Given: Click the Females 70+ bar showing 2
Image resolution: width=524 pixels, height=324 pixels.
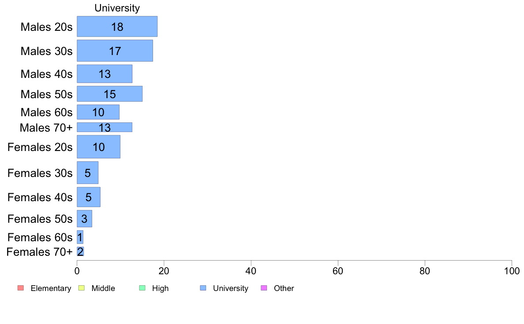Looking at the screenshot, I should click(x=80, y=252).
